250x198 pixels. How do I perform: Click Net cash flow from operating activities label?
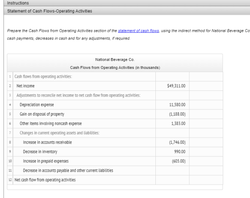(x=45, y=180)
